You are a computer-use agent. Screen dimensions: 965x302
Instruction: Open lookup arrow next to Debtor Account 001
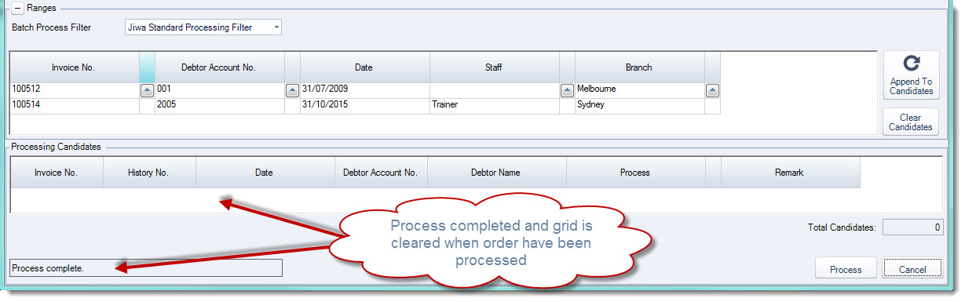pos(292,90)
